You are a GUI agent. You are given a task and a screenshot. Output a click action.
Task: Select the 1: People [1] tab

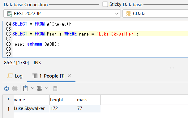pos(49,76)
